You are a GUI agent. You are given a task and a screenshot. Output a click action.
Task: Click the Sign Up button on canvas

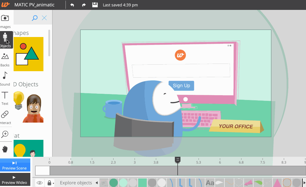tap(181, 86)
